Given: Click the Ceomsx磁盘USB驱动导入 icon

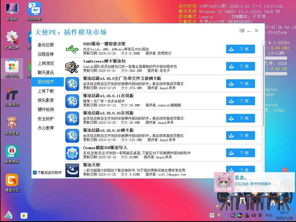Looking at the screenshot, I should click(x=72, y=153).
